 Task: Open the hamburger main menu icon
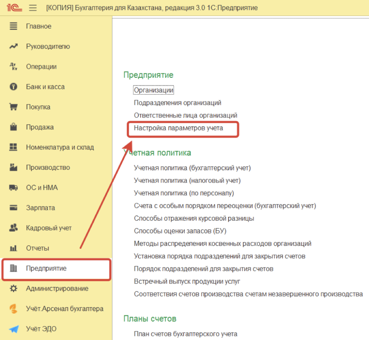tap(33, 8)
